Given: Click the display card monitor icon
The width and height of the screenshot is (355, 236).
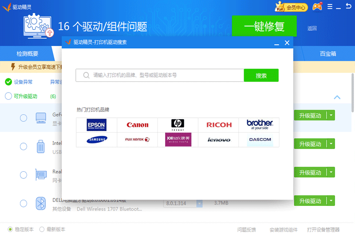Looking at the screenshot, I should 41,118.
